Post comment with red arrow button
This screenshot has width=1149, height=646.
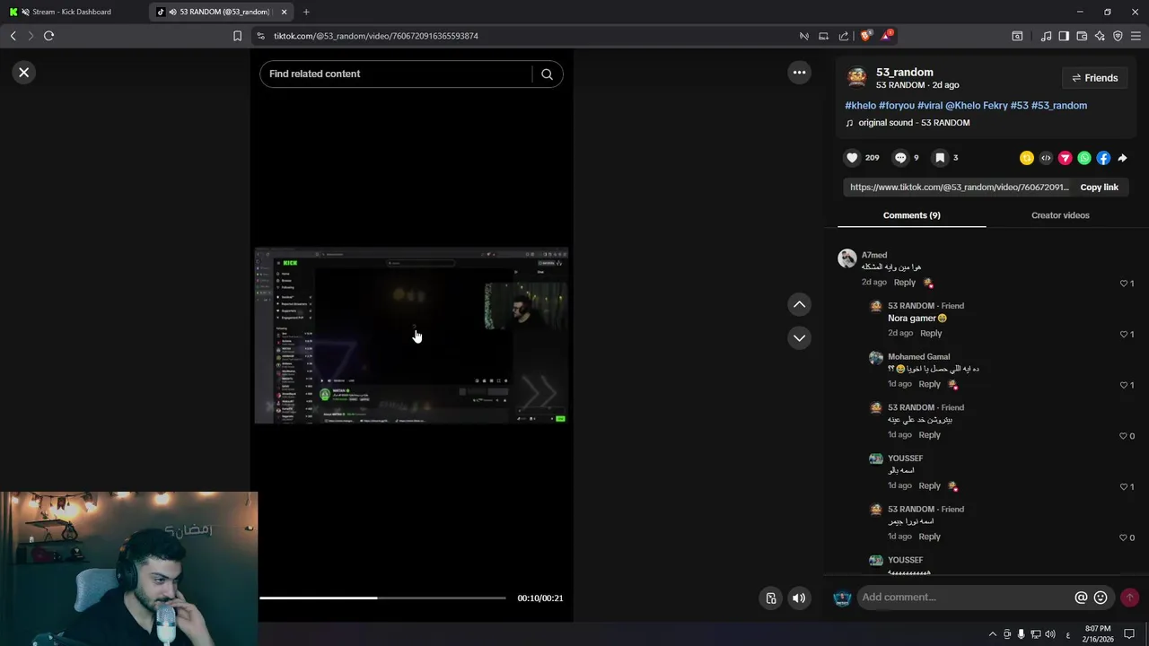coord(1129,598)
